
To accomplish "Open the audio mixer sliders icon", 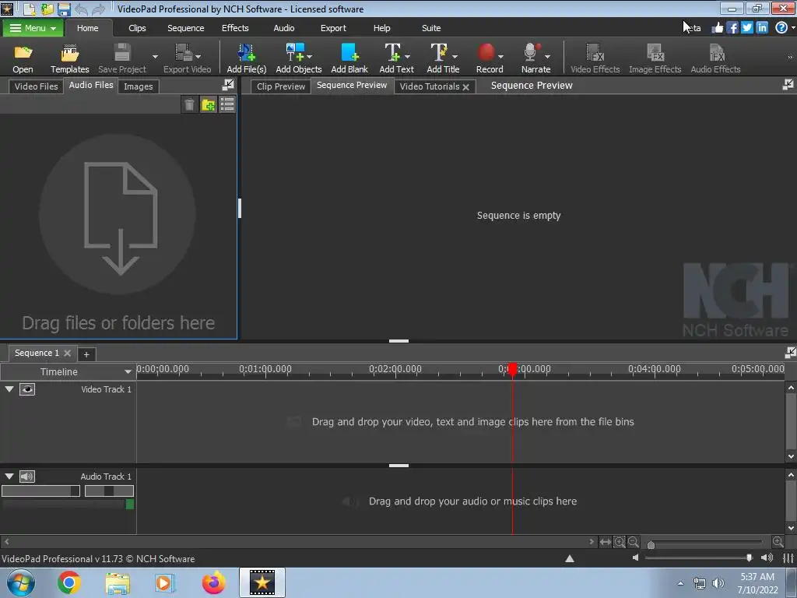I will click(788, 558).
